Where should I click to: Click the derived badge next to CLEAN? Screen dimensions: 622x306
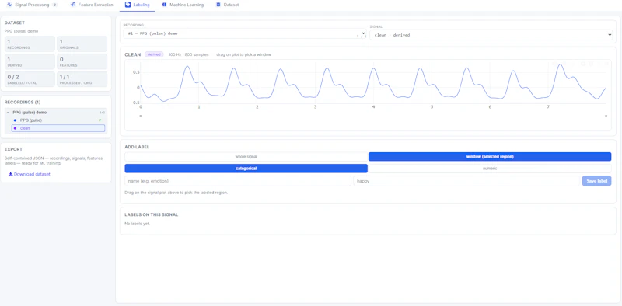(x=154, y=54)
